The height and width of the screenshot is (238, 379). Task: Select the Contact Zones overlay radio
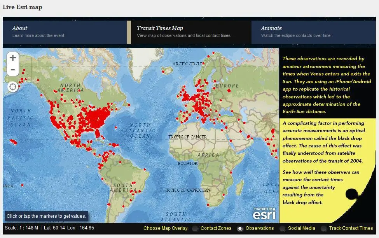[x=195, y=229]
